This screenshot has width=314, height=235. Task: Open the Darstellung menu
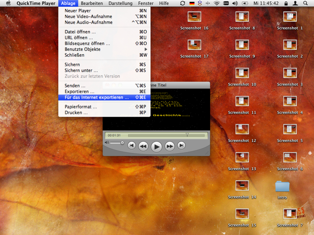(x=120, y=3)
